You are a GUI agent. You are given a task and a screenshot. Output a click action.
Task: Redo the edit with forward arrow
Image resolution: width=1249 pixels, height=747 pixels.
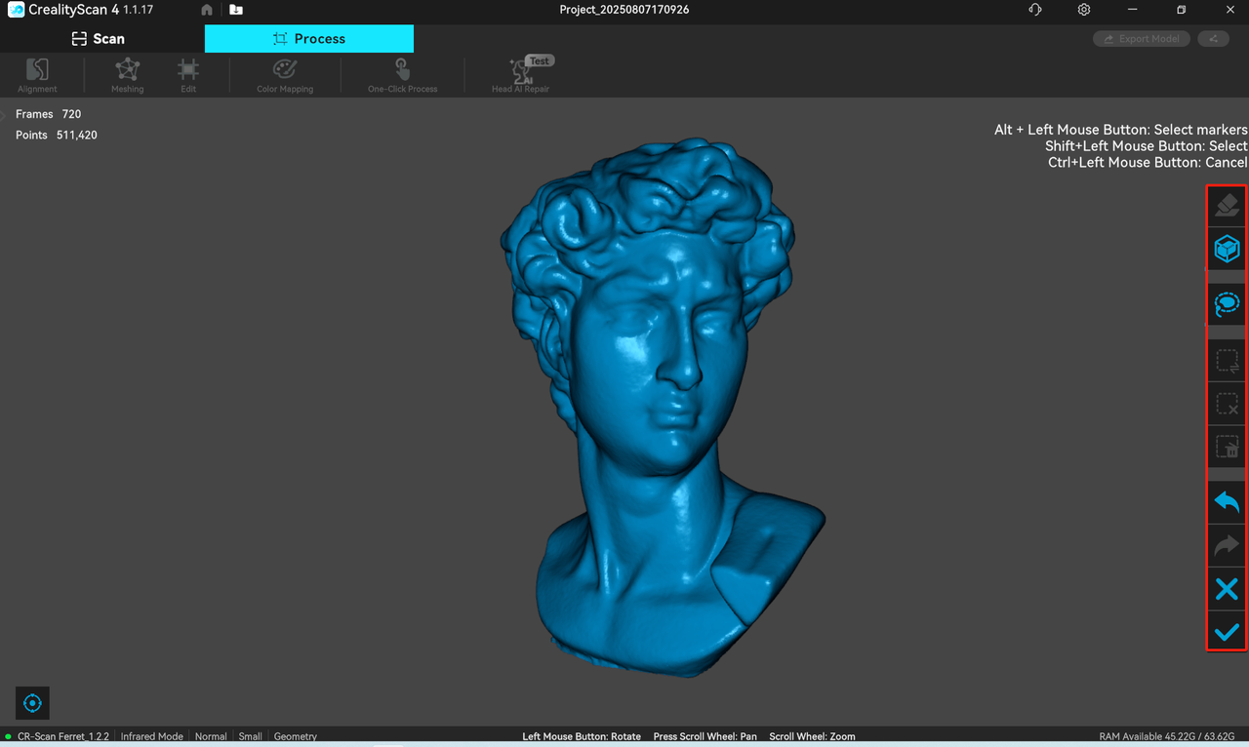pyautogui.click(x=1227, y=545)
